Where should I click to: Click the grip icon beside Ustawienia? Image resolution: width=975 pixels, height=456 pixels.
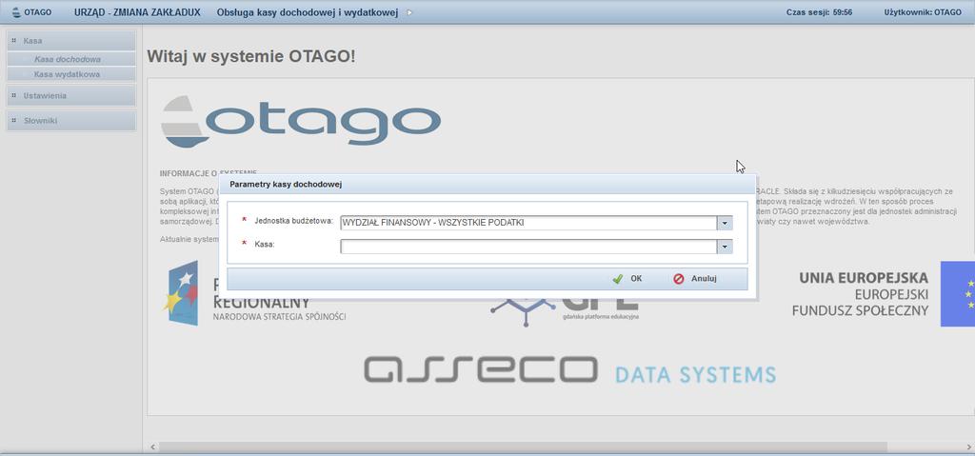[x=13, y=96]
